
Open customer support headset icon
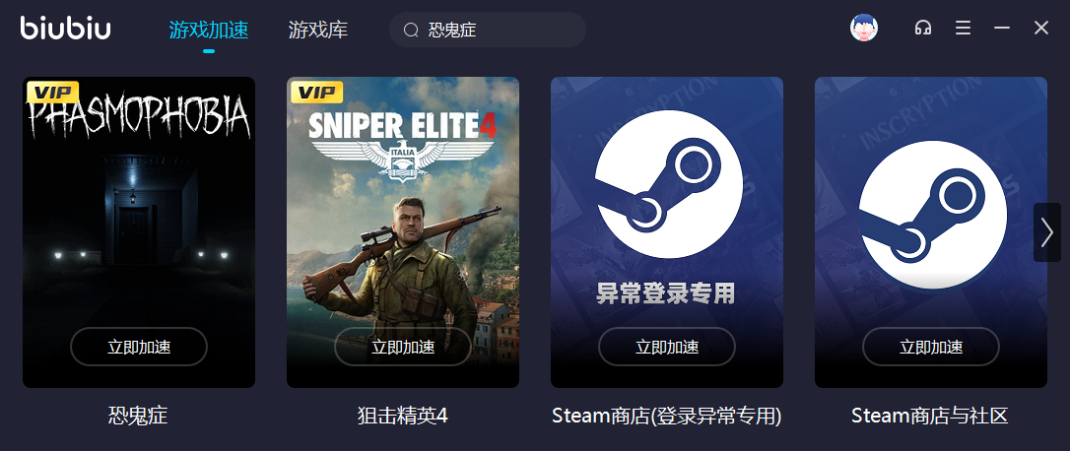point(923,28)
